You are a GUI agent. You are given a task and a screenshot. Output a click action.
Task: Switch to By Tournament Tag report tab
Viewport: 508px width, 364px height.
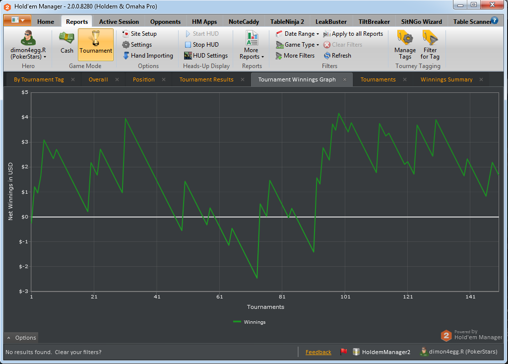39,79
